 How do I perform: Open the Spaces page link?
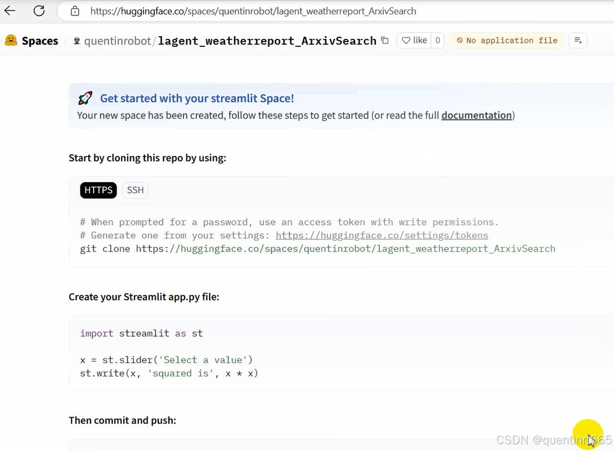40,41
